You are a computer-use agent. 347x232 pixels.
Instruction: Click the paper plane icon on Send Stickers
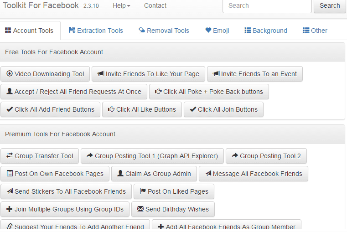click(x=10, y=191)
